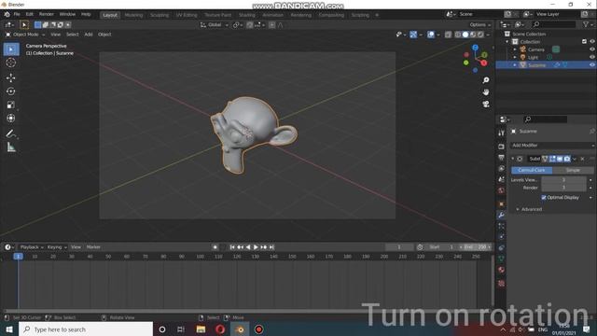This screenshot has width=597, height=336.
Task: Select Simple subdivision type
Action: (573, 170)
